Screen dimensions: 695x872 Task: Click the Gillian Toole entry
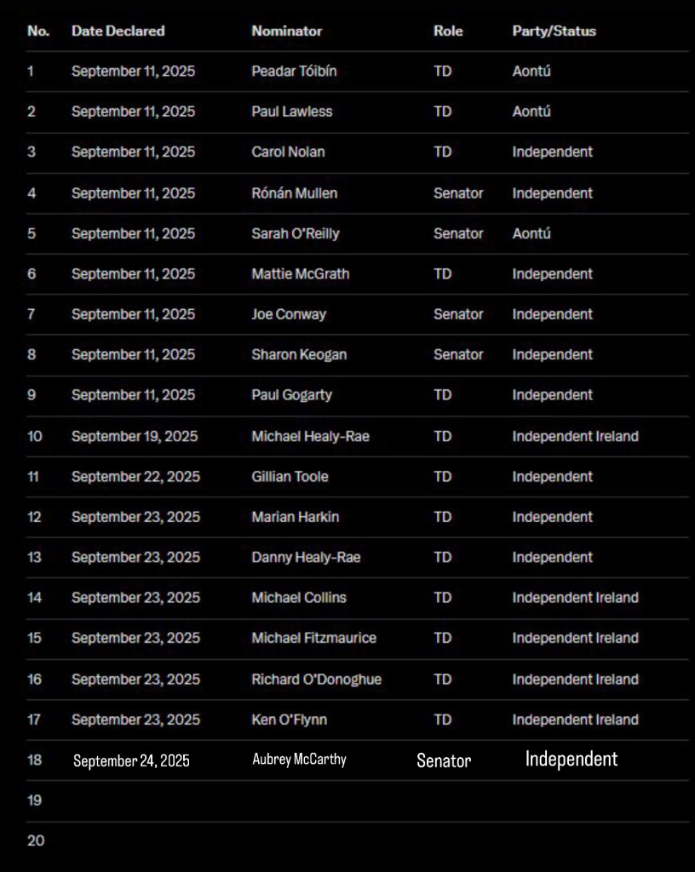290,477
